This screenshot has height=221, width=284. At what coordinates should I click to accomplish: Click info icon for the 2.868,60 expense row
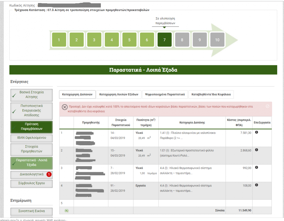click(x=256, y=150)
